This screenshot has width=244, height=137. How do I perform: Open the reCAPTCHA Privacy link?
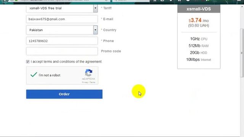[85, 82]
